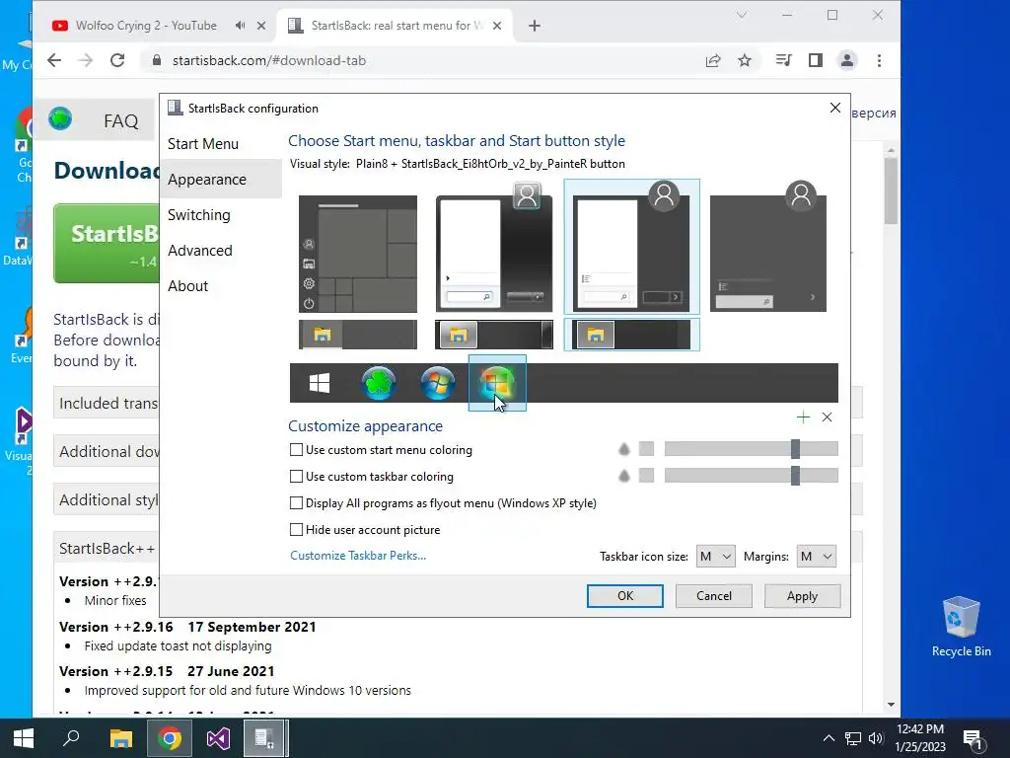The image size is (1010, 758).
Task: Open a new Chrome tab
Action: pos(534,26)
